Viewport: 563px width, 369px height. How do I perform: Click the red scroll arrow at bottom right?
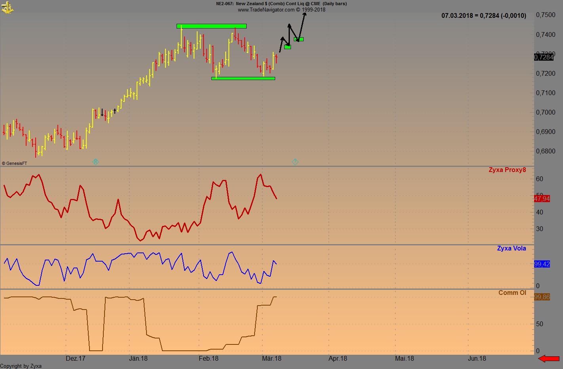[x=549, y=359]
